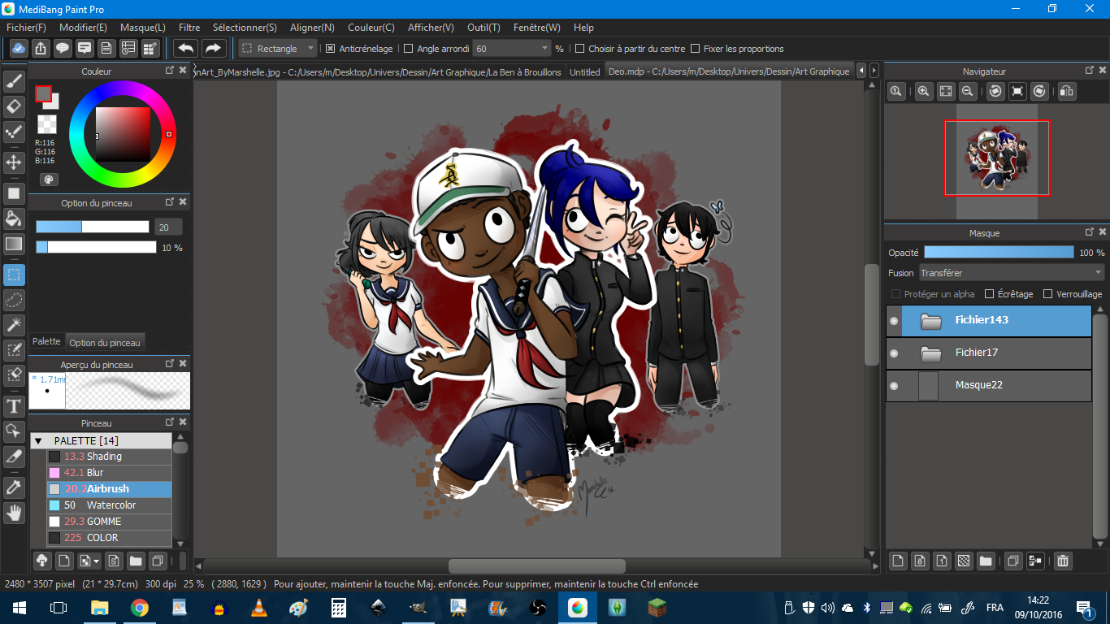
Task: Select the Text tool
Action: point(14,405)
